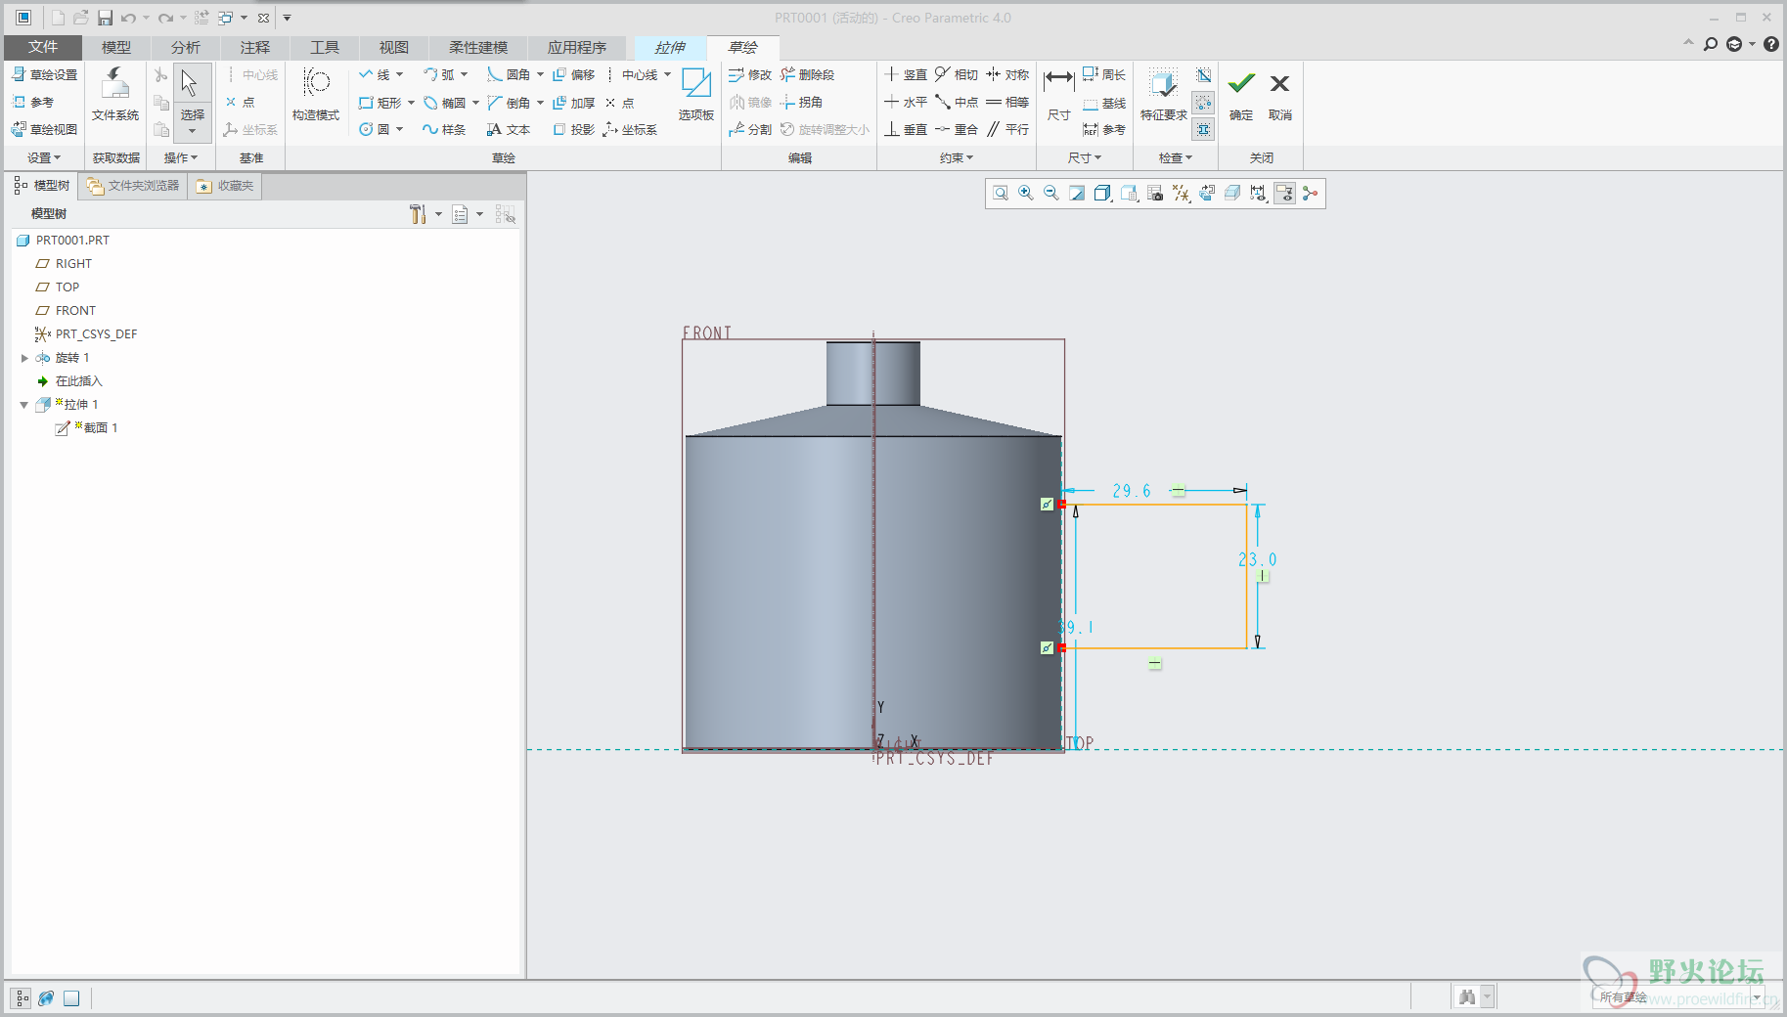Toggle dimension display in view toolbar

coord(1259,194)
